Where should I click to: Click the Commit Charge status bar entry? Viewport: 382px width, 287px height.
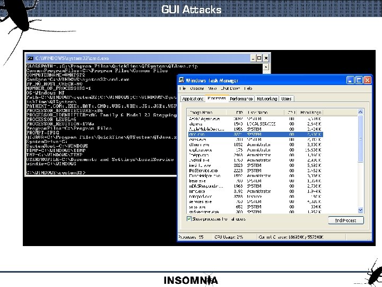point(291,237)
